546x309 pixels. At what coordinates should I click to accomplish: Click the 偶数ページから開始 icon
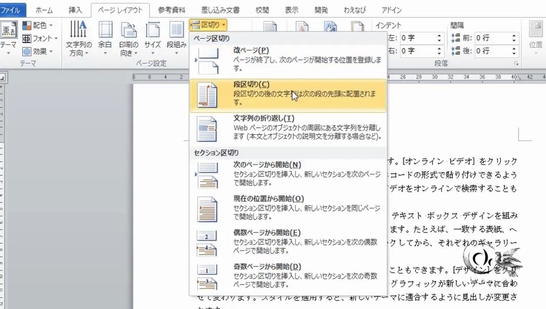click(207, 243)
